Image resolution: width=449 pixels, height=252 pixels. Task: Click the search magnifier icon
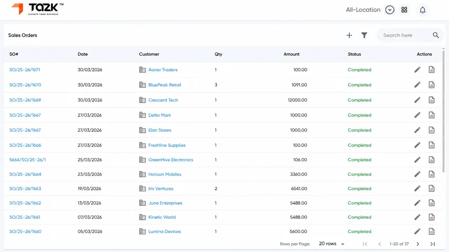point(436,35)
